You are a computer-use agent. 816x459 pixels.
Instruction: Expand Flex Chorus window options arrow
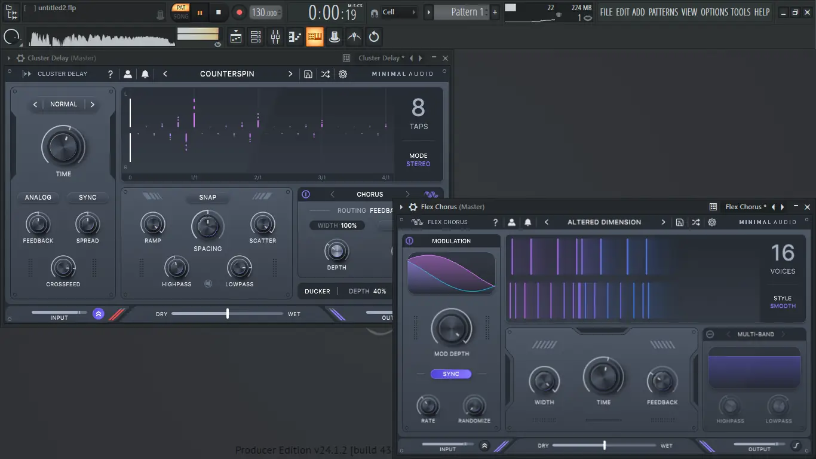pyautogui.click(x=401, y=207)
